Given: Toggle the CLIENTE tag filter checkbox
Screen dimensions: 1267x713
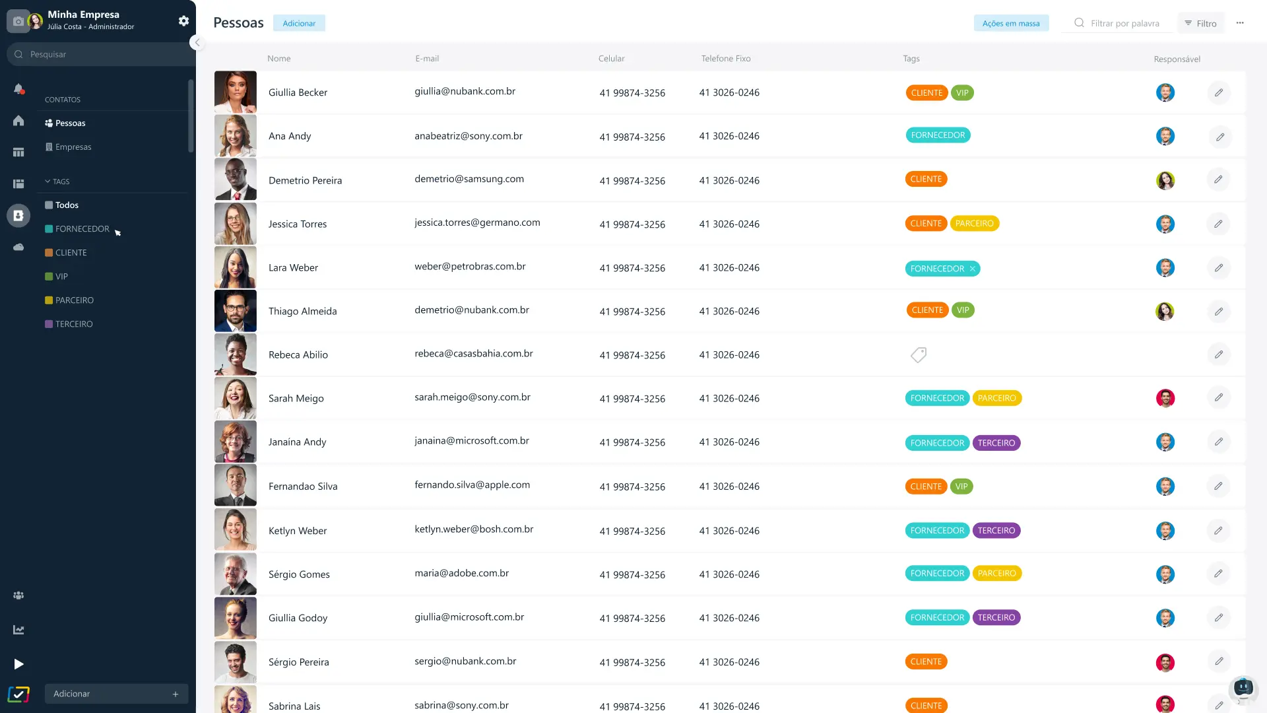Looking at the screenshot, I should click(x=49, y=253).
